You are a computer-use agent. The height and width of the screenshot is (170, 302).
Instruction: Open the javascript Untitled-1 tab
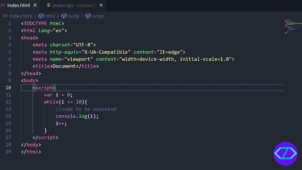(74, 5)
